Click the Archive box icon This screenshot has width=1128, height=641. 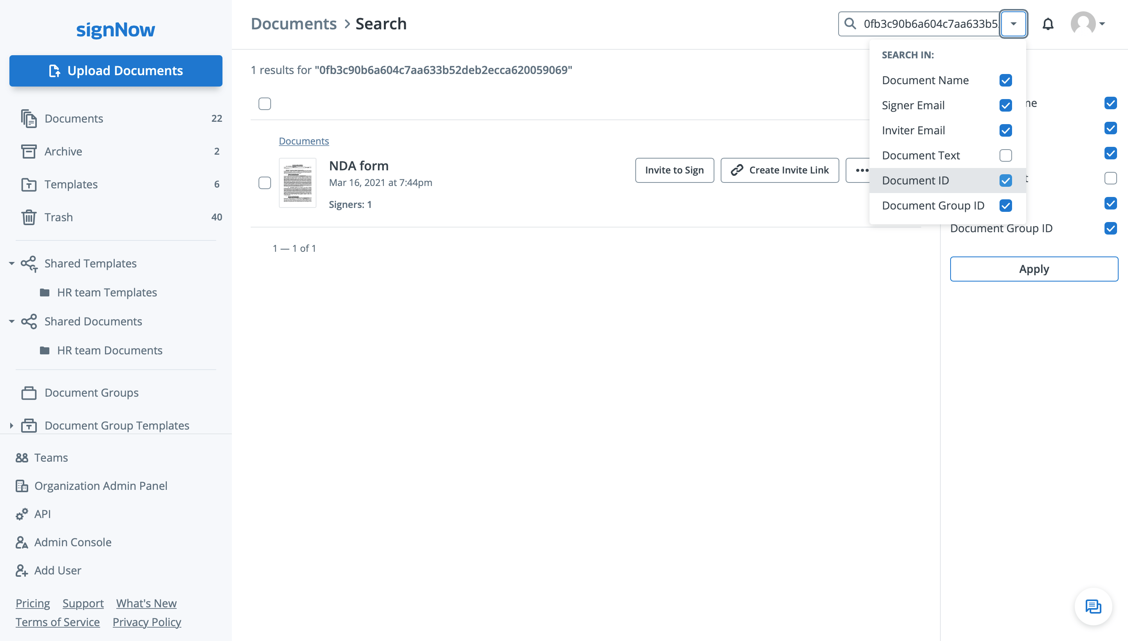29,152
